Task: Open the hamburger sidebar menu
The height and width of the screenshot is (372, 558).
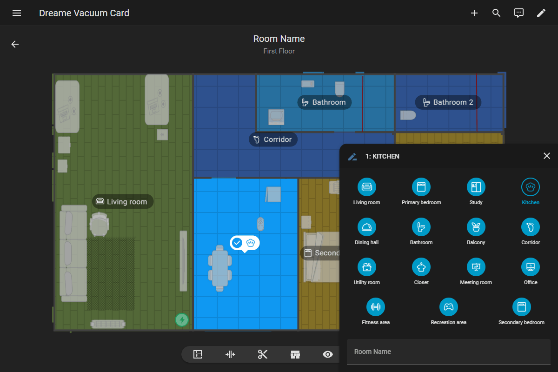Action: [x=17, y=13]
